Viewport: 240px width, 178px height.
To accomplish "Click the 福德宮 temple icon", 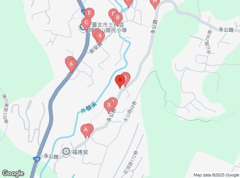I will [x=66, y=152].
